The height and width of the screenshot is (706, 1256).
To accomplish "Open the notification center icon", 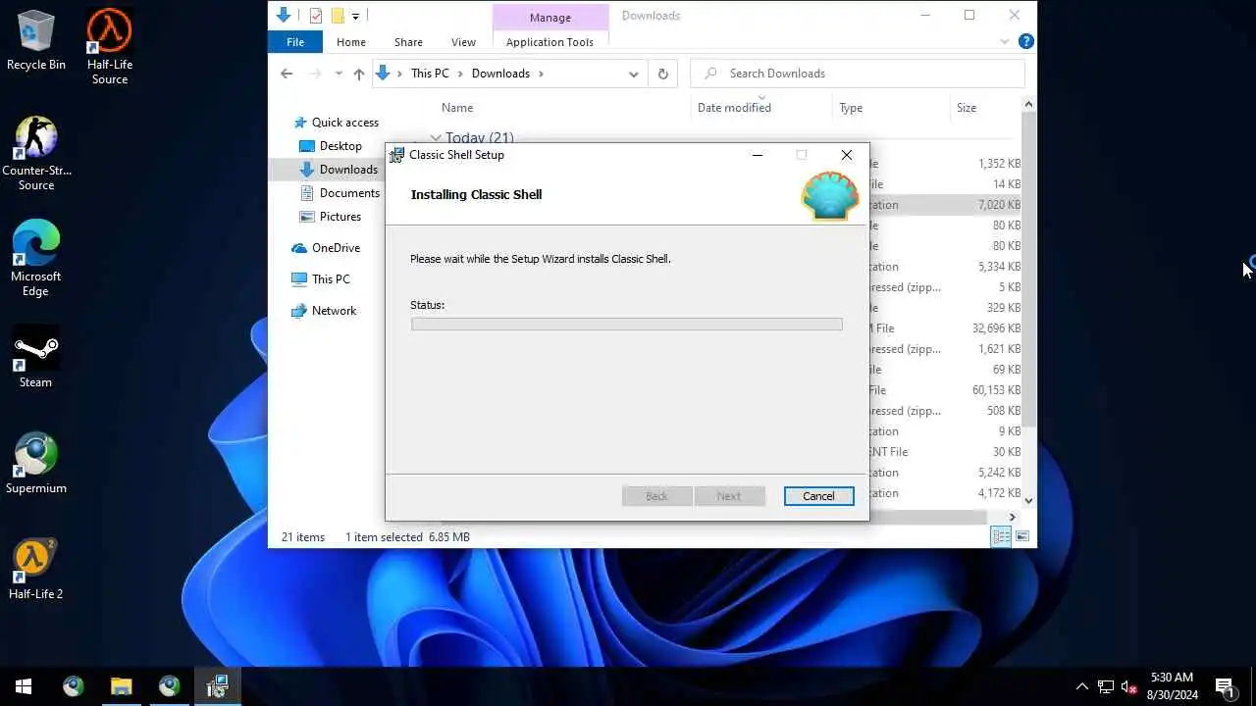I will point(1225,686).
